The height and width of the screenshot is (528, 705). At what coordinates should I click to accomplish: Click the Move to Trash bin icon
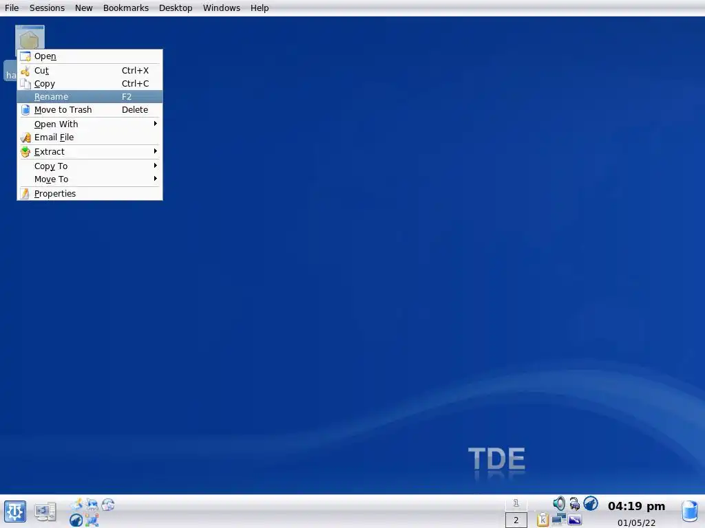point(25,109)
